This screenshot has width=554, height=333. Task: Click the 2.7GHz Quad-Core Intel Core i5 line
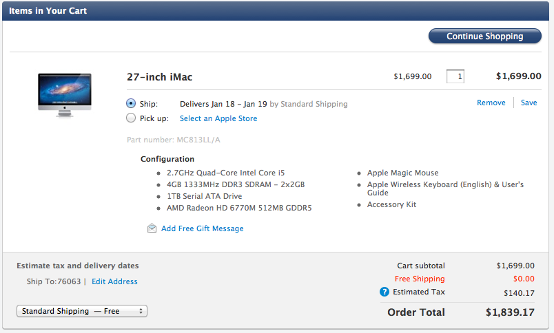coord(225,173)
